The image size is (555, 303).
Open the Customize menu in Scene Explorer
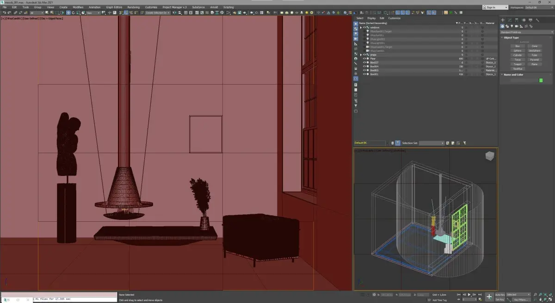coord(395,18)
